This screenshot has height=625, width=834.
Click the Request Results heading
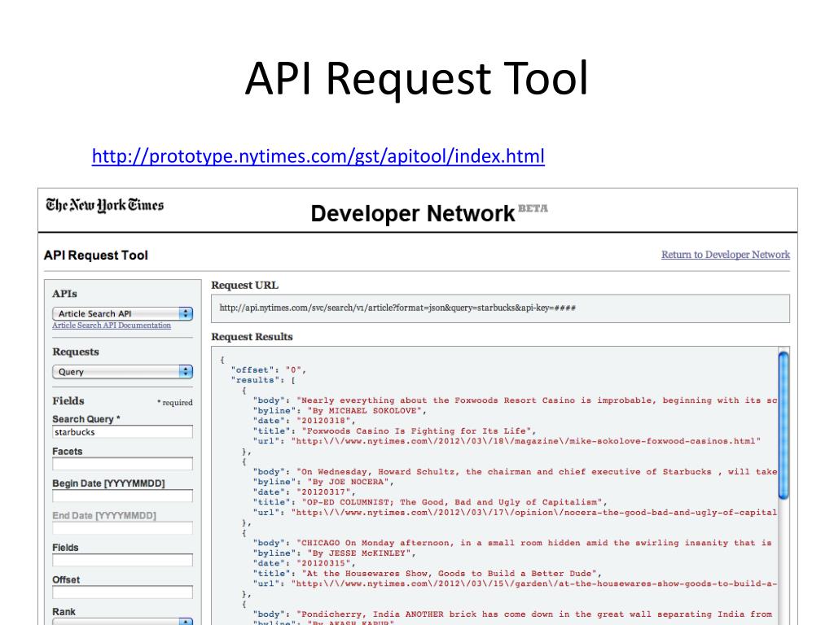[252, 337]
